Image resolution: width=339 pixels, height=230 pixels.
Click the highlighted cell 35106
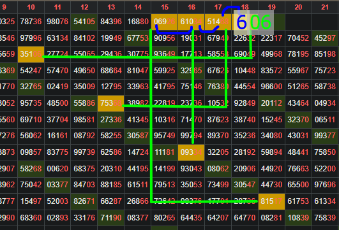click(x=31, y=54)
